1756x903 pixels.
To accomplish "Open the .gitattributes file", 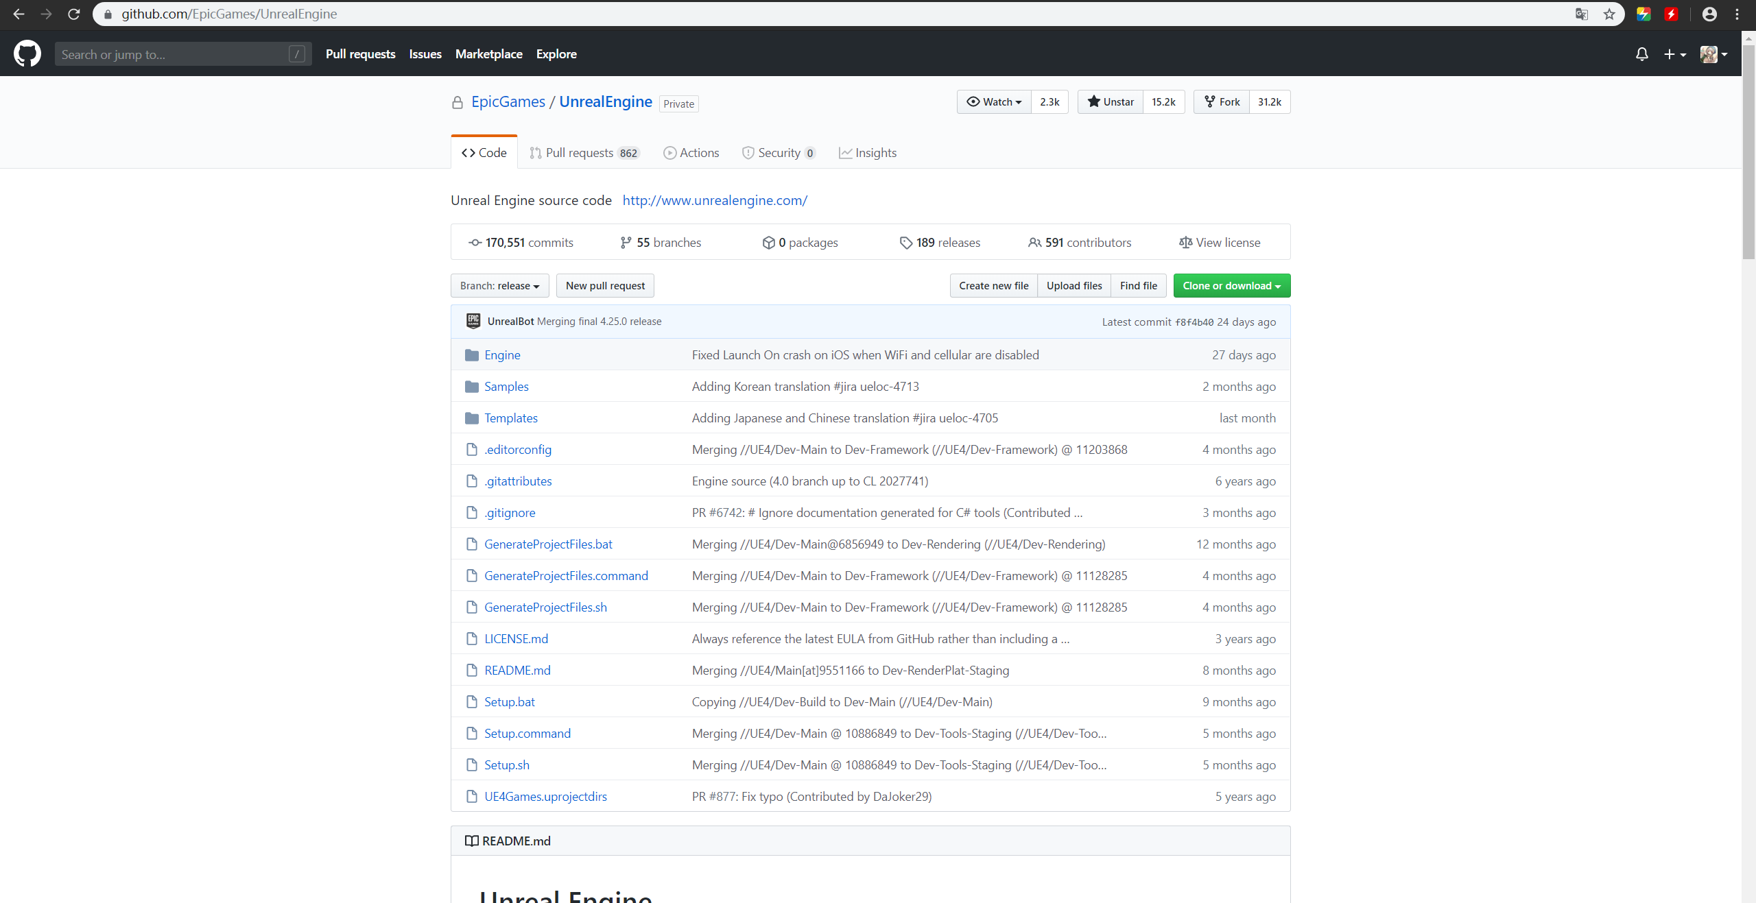I will [x=518, y=481].
